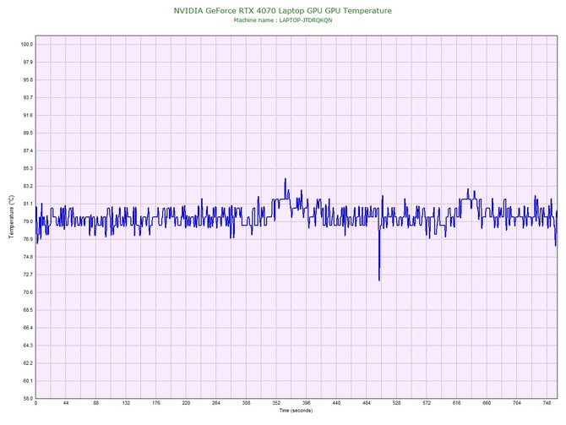Click the 100.0 value on temperature axis
Screen dimensions: 566x425
point(27,45)
